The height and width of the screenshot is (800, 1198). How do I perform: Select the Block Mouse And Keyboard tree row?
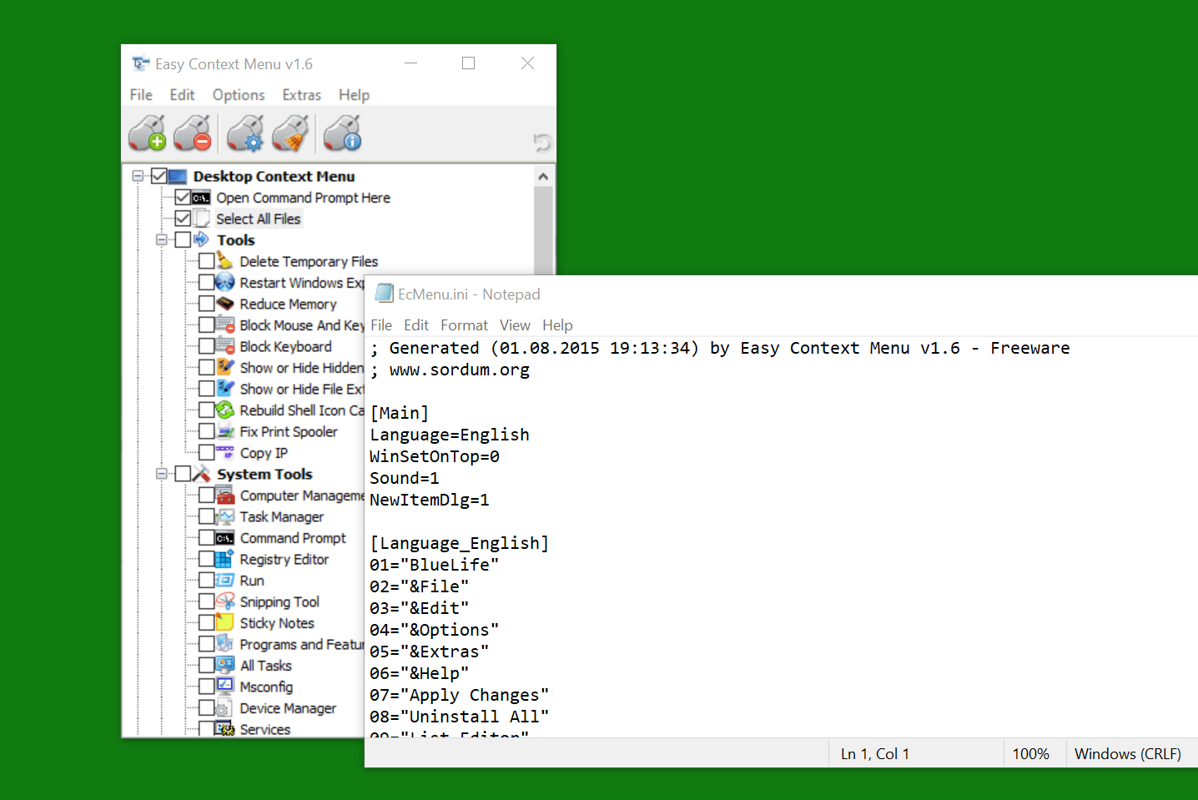point(302,325)
